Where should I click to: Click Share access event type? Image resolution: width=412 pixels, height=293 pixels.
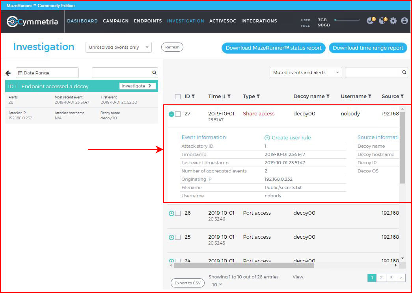[259, 114]
